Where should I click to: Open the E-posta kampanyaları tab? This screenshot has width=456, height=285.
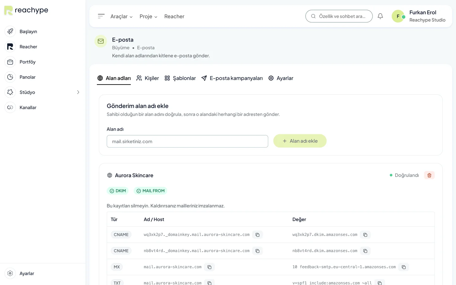pos(232,78)
